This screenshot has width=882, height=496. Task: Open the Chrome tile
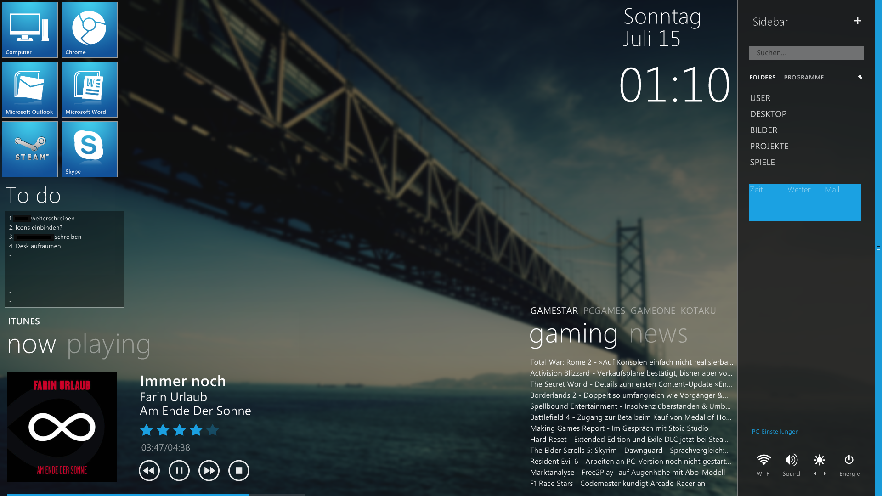[90, 30]
